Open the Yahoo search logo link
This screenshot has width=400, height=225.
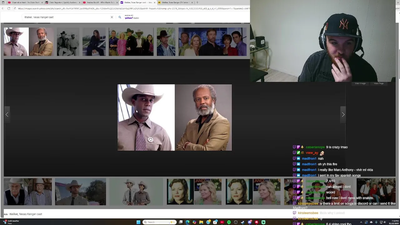click(x=132, y=17)
